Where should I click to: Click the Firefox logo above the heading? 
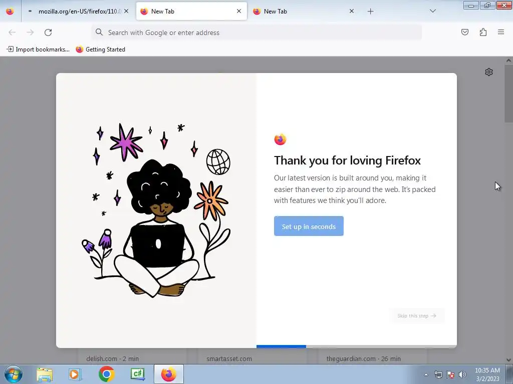pyautogui.click(x=280, y=139)
